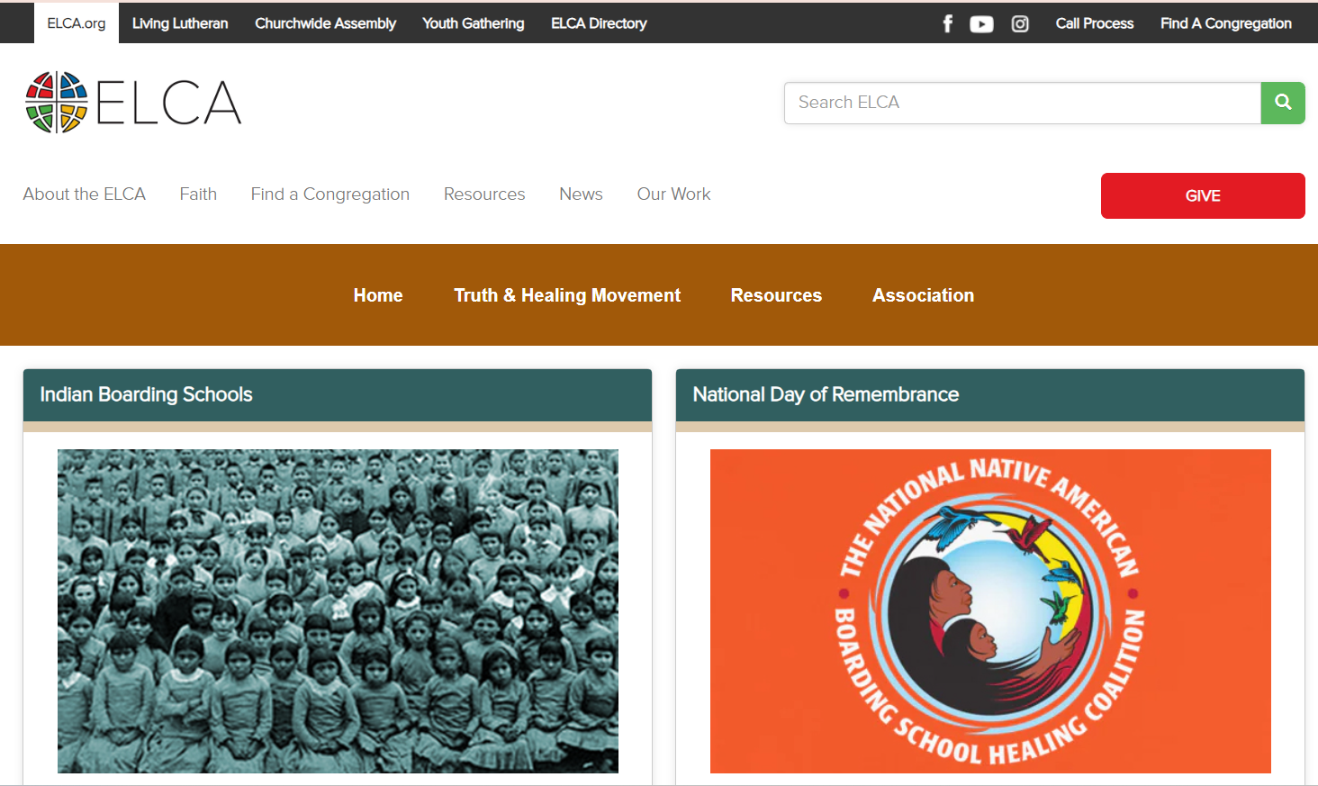1318x786 pixels.
Task: Open Resources in brown navigation bar
Action: coord(776,295)
